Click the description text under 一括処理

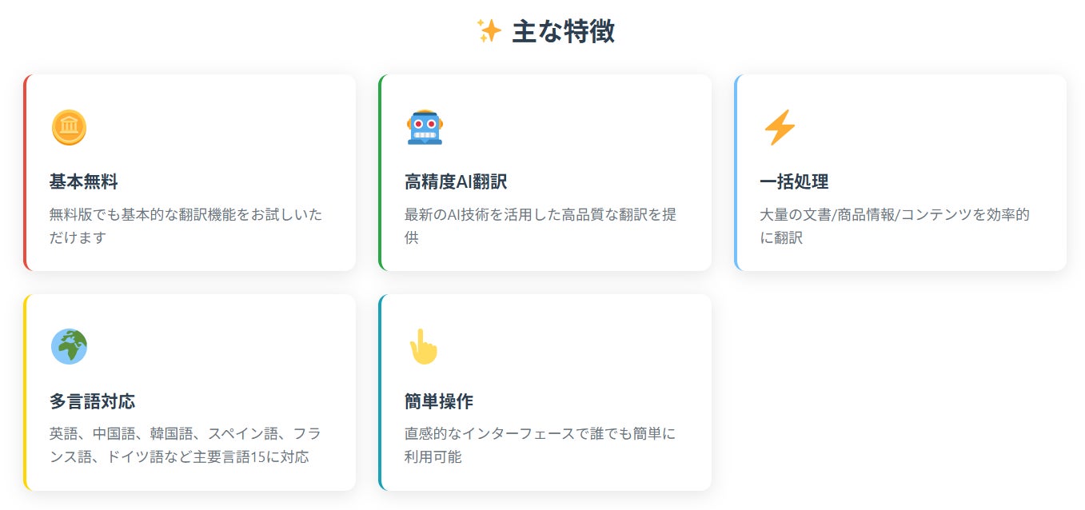tap(895, 226)
